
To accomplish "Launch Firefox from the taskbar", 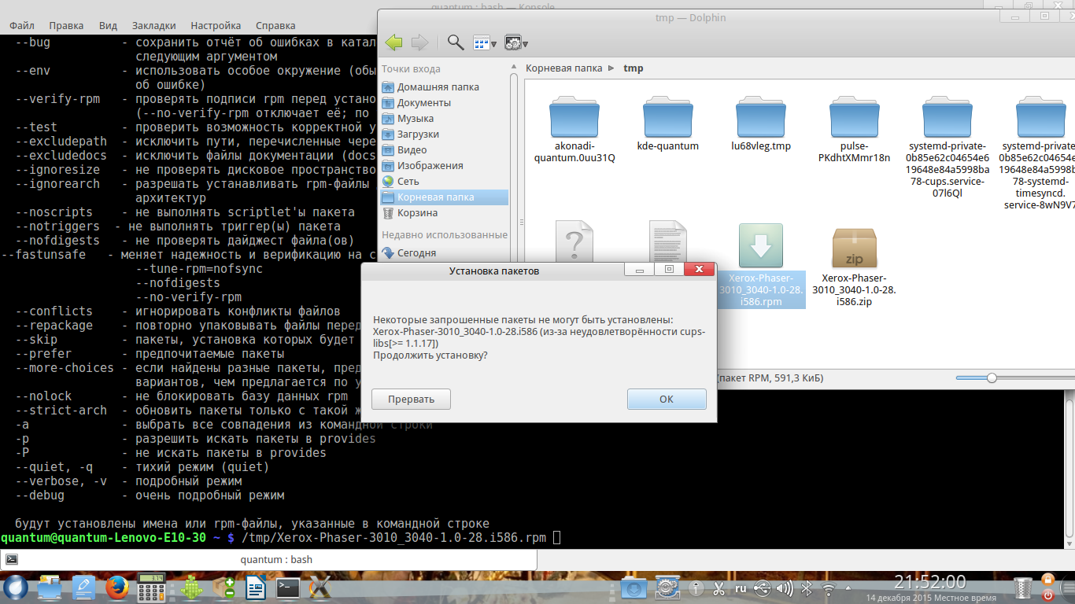I will [116, 587].
